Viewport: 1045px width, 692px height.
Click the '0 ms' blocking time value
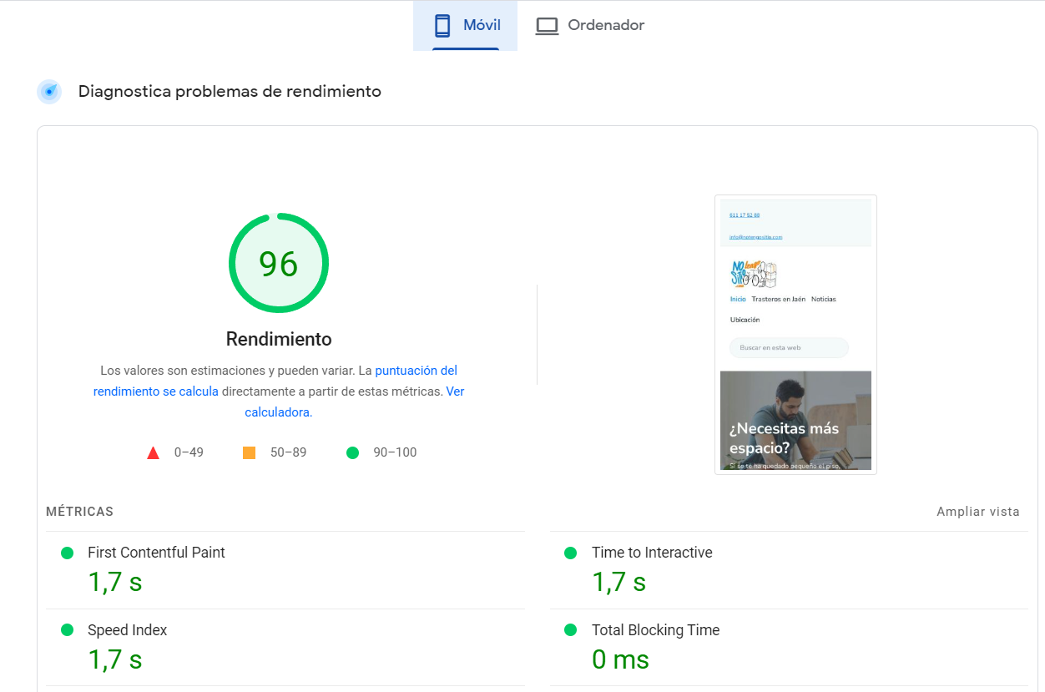620,659
